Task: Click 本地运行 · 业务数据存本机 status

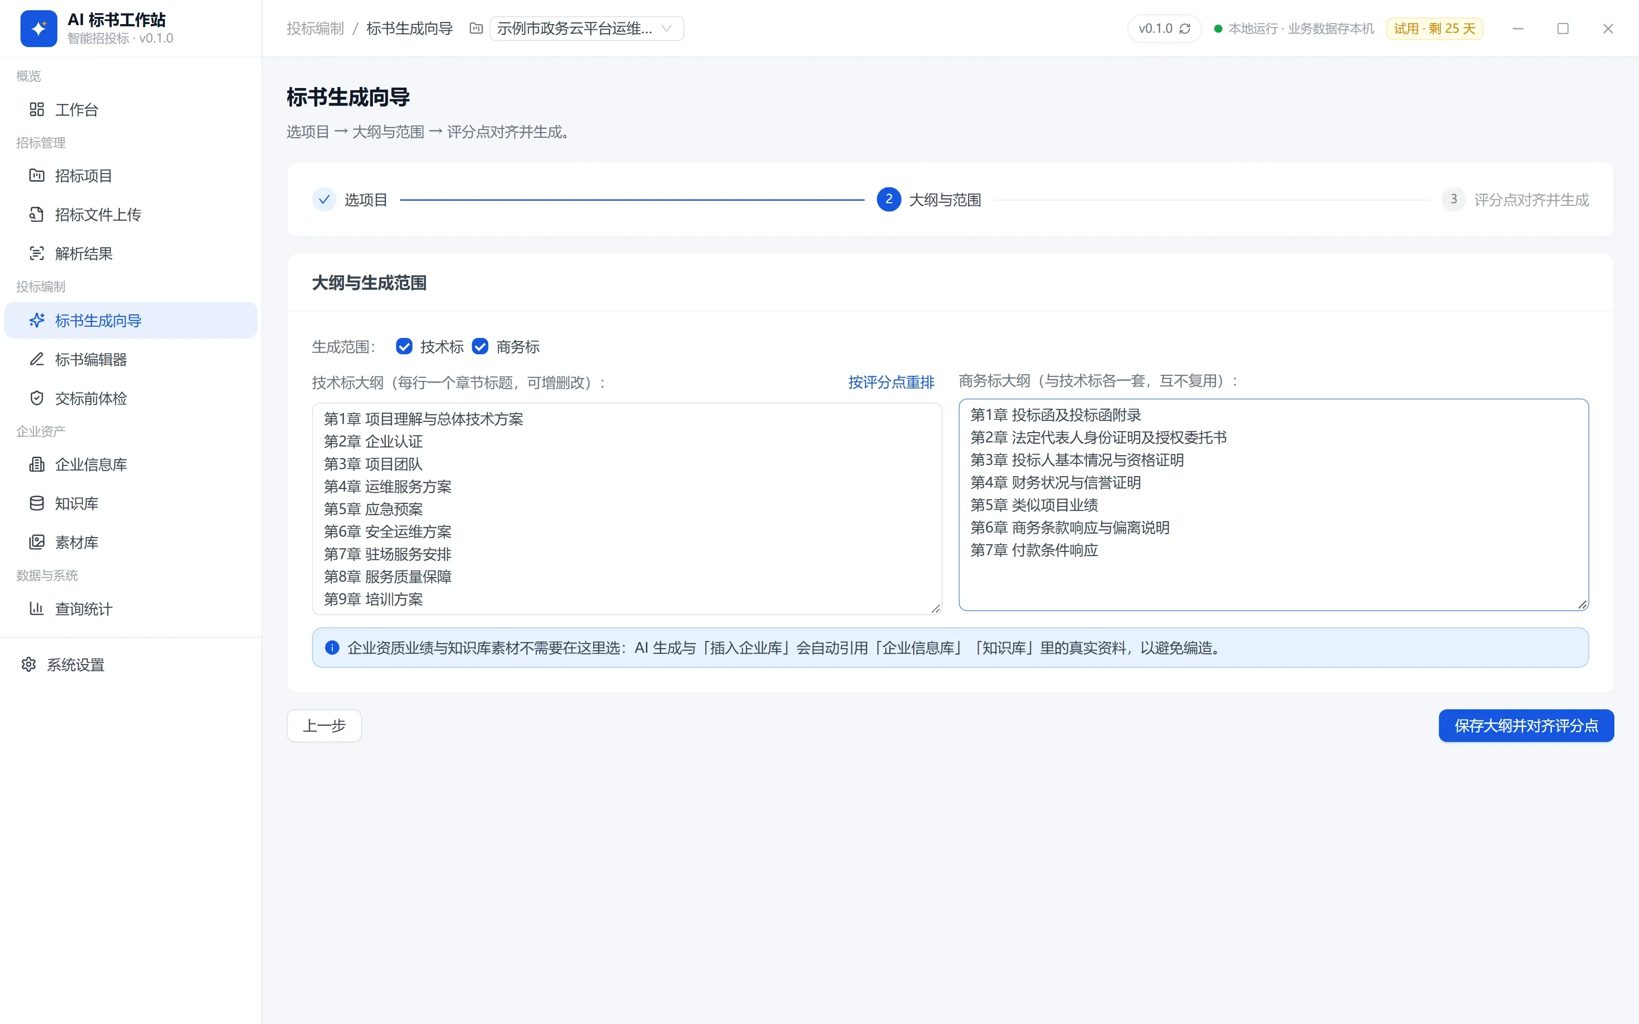Action: pyautogui.click(x=1294, y=29)
